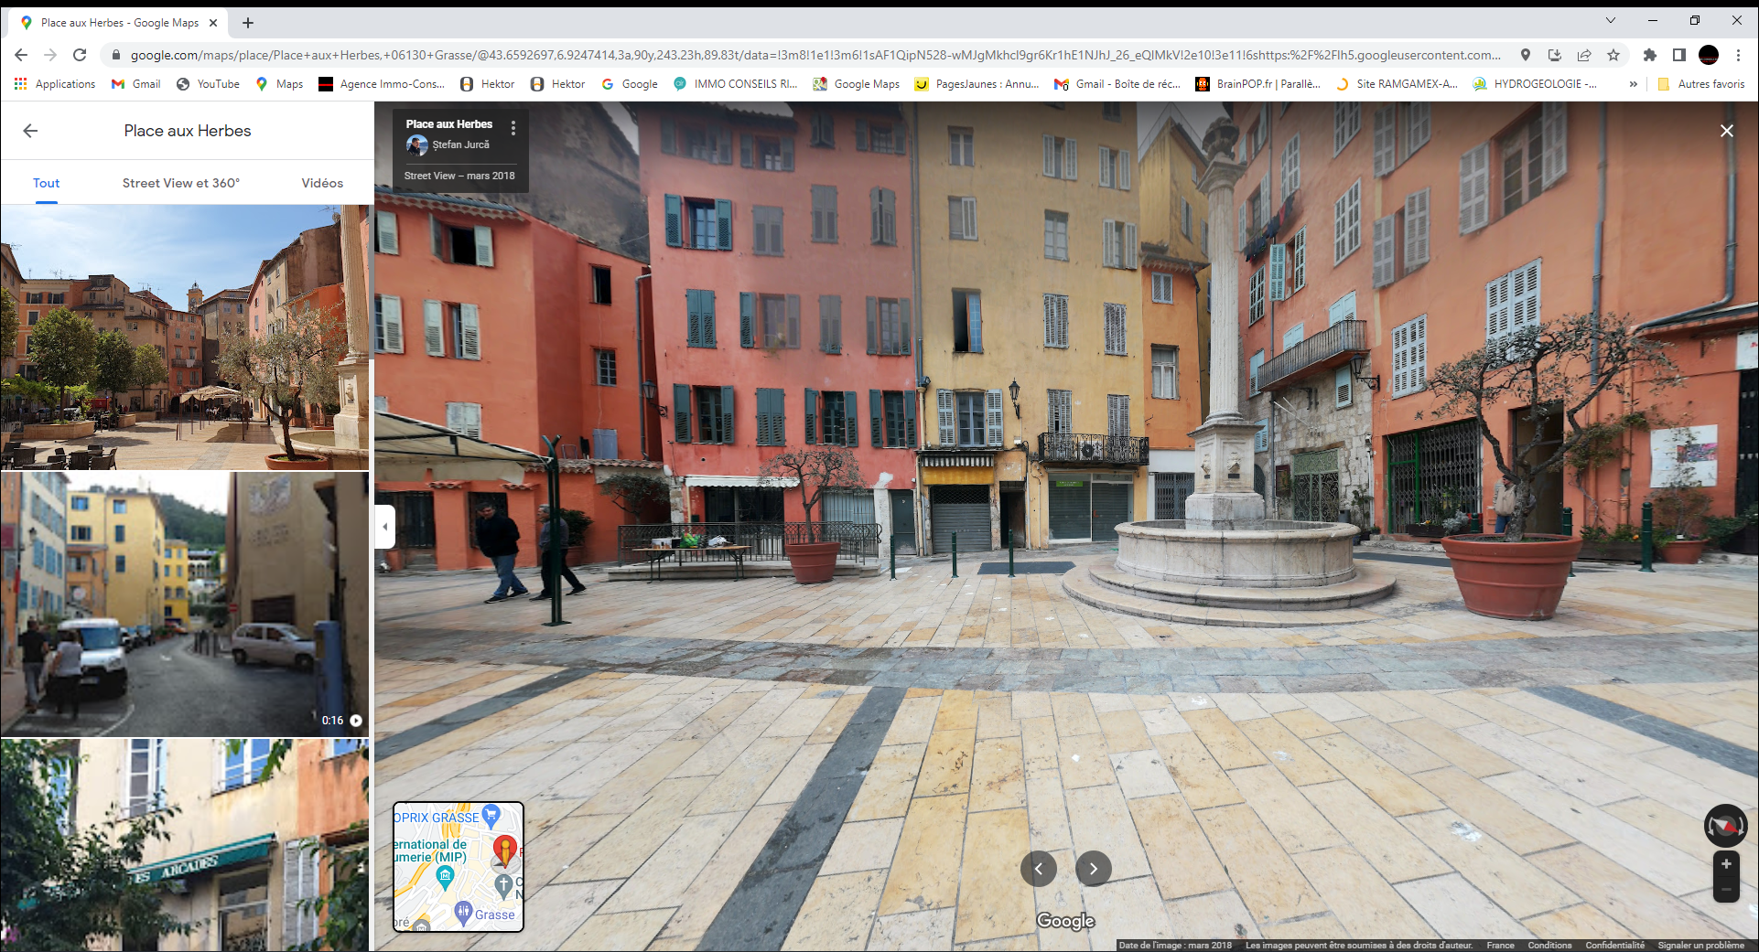The height and width of the screenshot is (952, 1759).
Task: Toggle Chrome side panel button
Action: point(1678,55)
